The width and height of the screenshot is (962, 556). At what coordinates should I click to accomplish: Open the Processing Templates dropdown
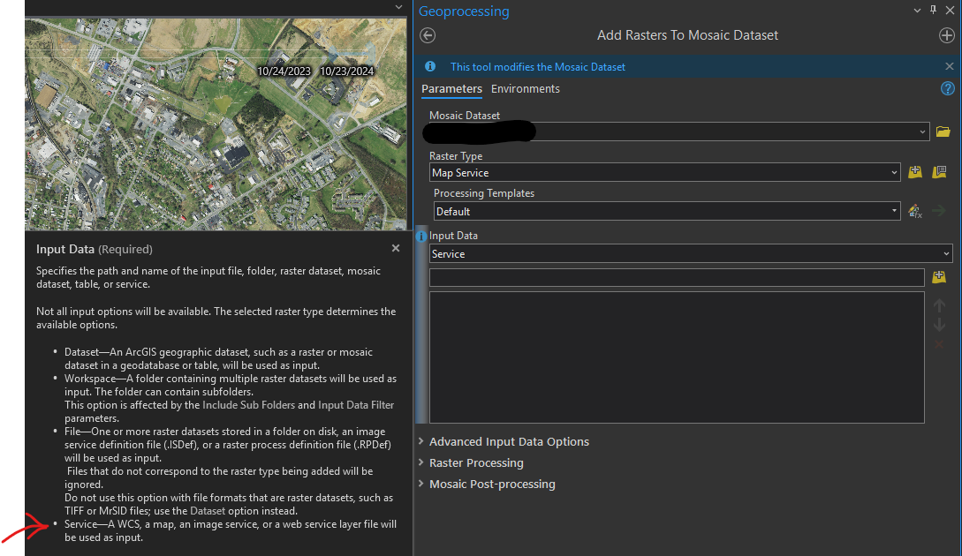(x=892, y=211)
